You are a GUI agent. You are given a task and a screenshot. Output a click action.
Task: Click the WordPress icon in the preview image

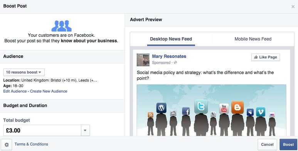[x=162, y=108]
